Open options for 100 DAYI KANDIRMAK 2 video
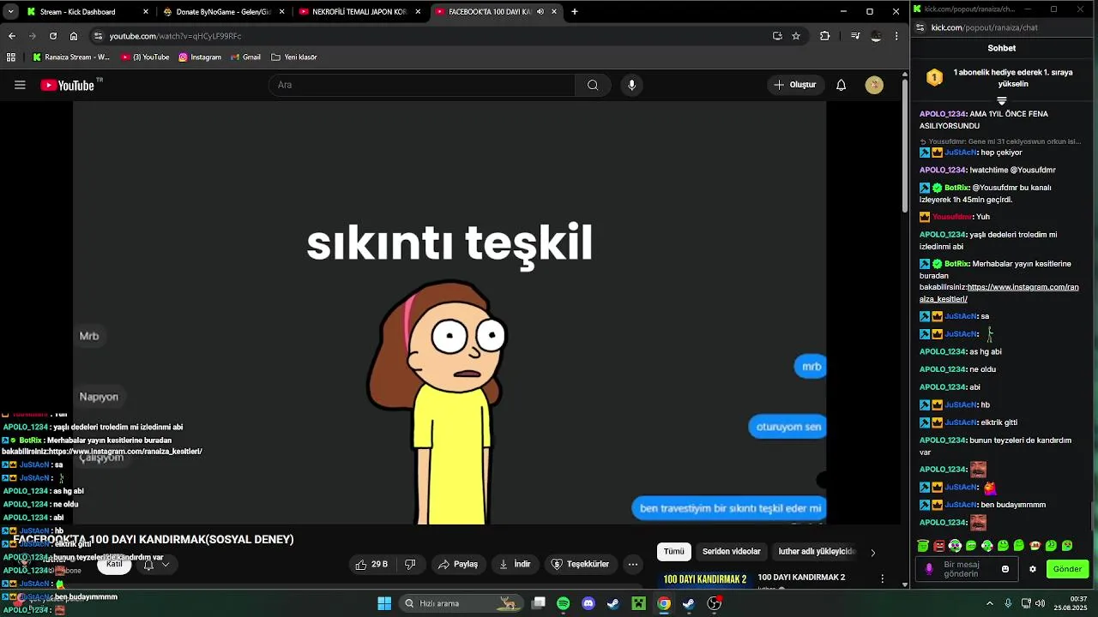Viewport: 1098px width, 617px height. (x=883, y=579)
